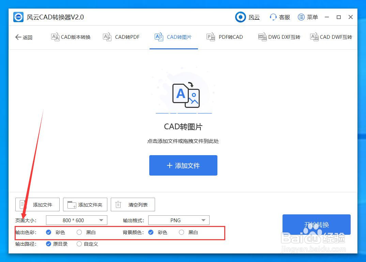Select 自定义 output path option

[79, 244]
